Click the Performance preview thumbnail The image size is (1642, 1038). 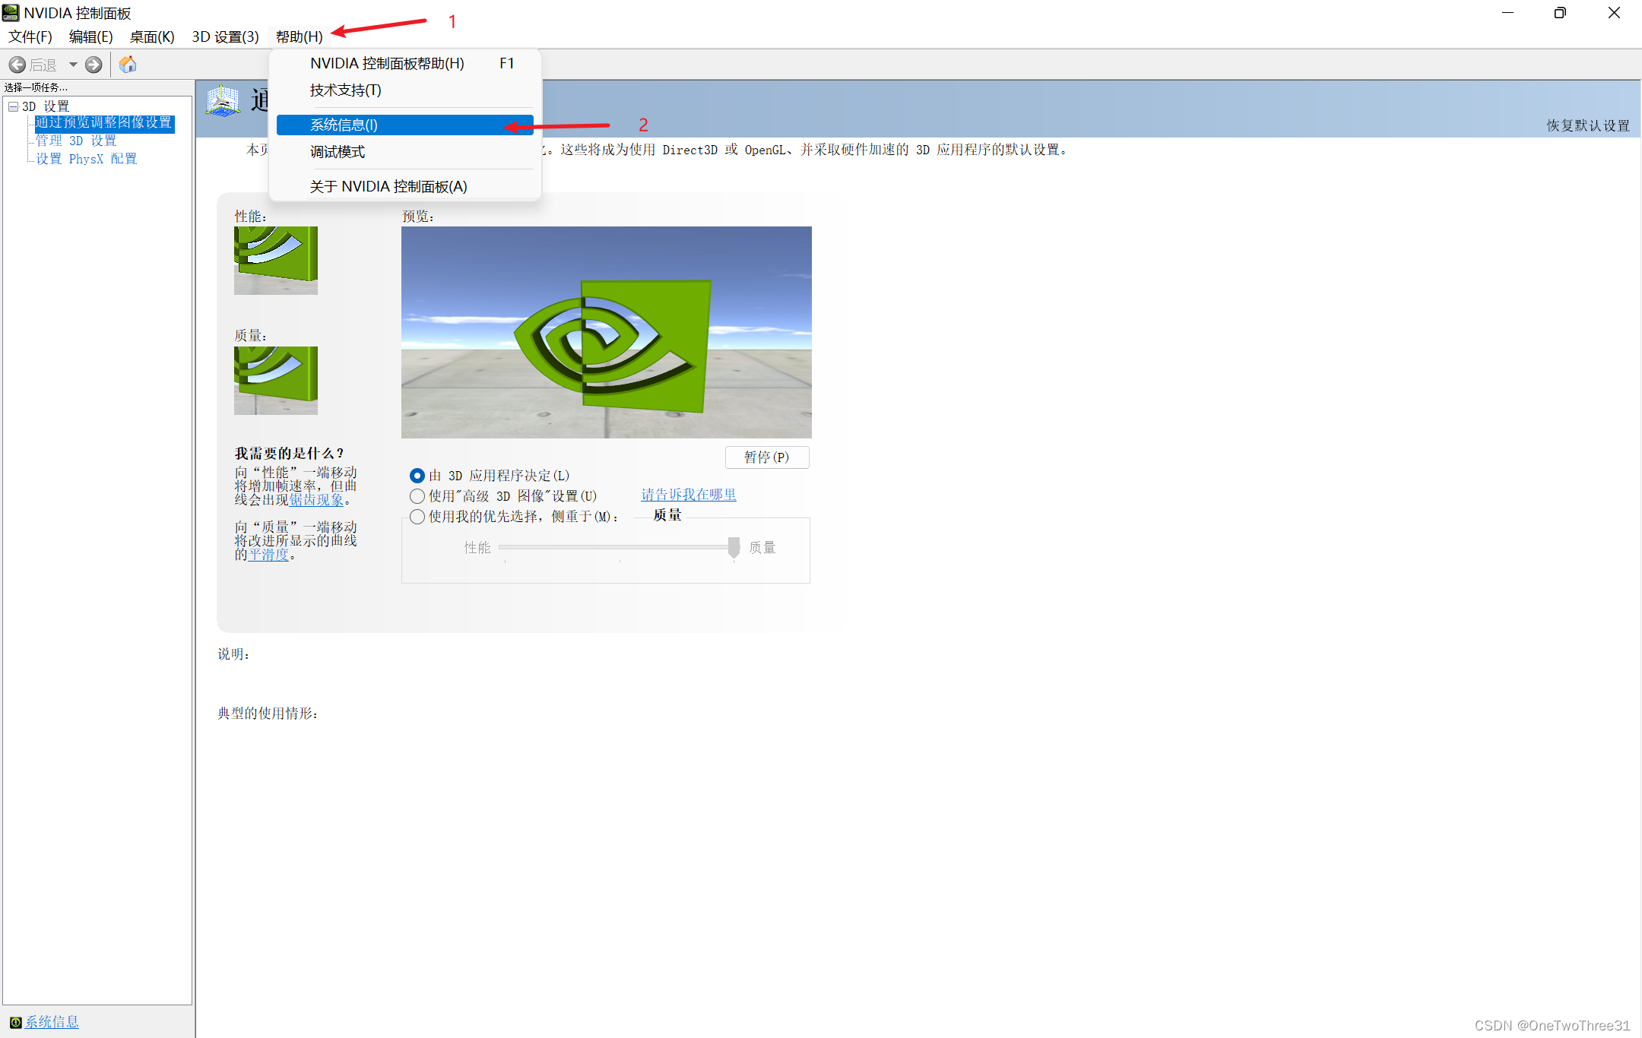pos(275,260)
